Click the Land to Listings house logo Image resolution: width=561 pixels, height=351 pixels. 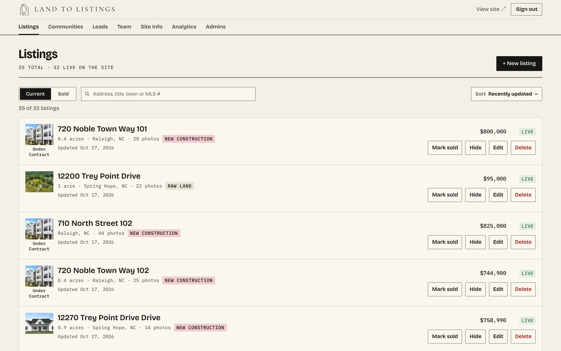tap(24, 9)
